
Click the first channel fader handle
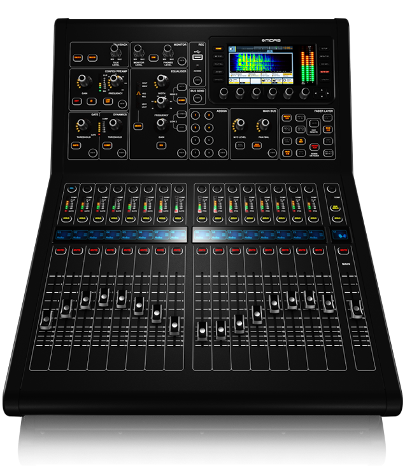click(x=45, y=319)
